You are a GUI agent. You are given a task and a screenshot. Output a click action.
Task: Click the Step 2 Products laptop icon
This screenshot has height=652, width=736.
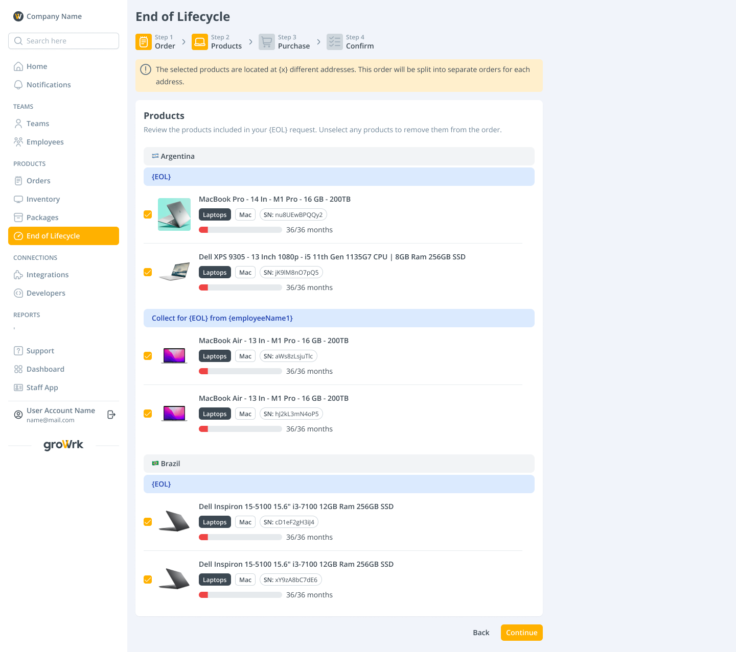(200, 42)
